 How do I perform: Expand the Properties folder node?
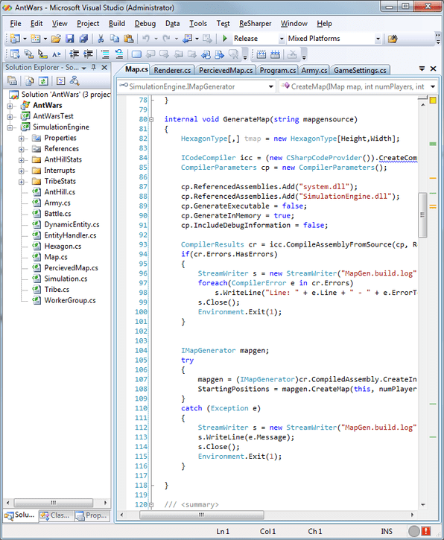pyautogui.click(x=22, y=139)
